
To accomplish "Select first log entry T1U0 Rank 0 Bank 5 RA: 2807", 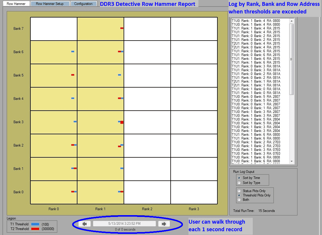I will click(x=256, y=97).
